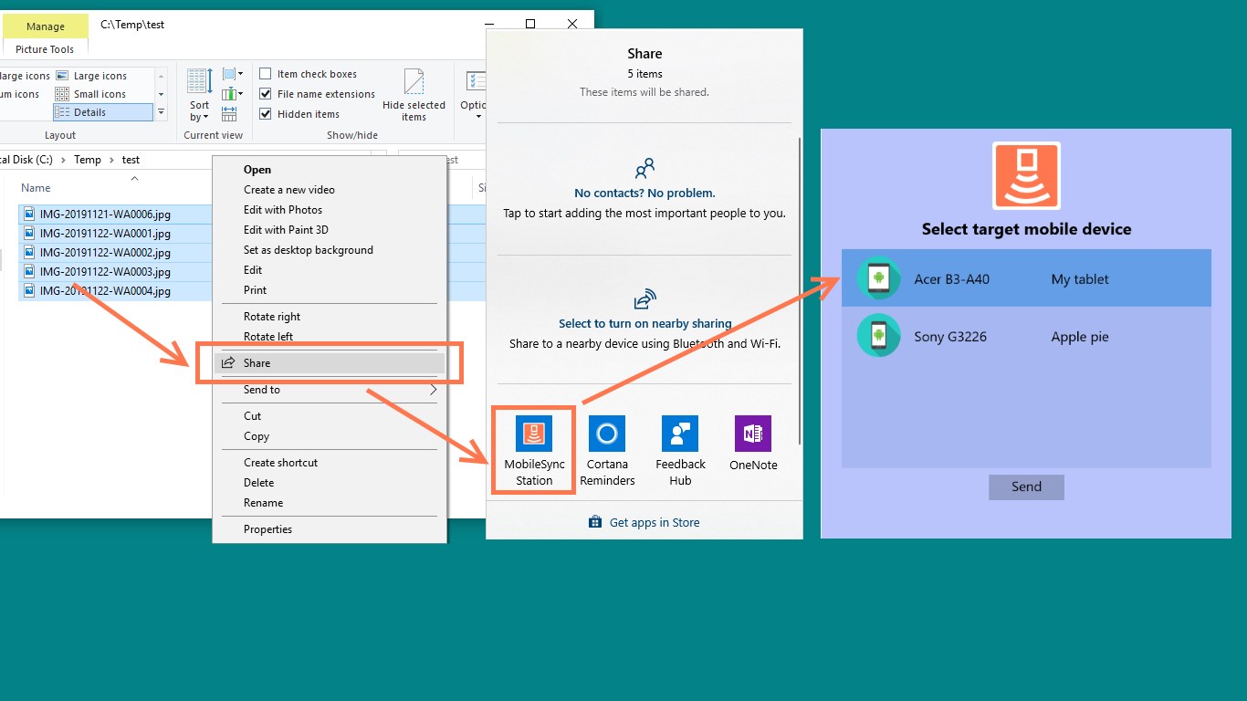Viewport: 1247px width, 701px height.
Task: Open Properties from context menu
Action: click(268, 529)
